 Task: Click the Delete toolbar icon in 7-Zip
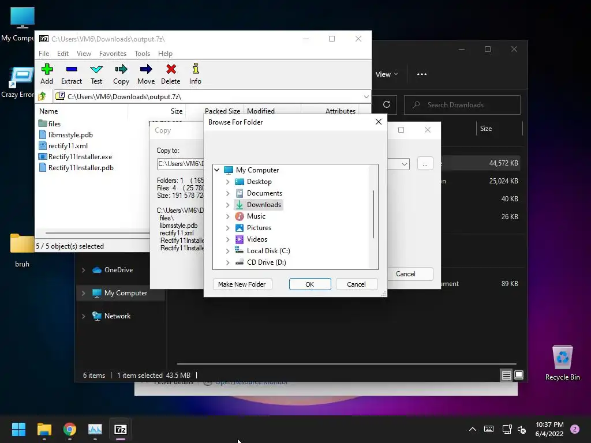click(x=171, y=74)
